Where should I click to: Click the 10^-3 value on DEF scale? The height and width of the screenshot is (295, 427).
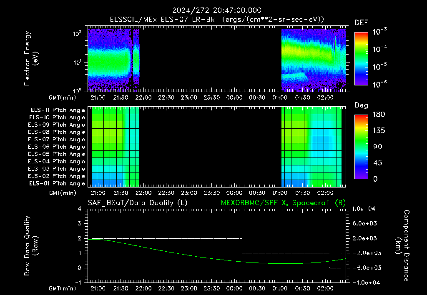[379, 31]
